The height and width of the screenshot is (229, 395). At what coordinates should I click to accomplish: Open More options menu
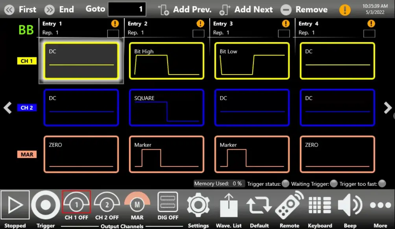pos(380,205)
